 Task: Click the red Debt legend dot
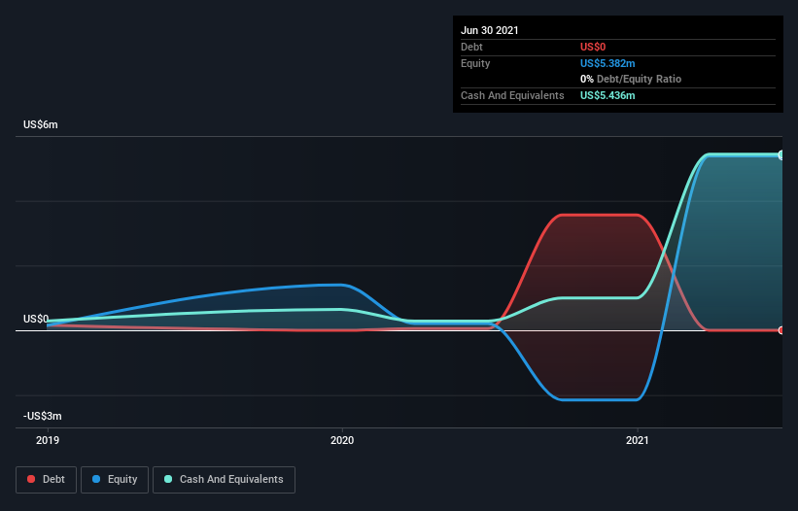click(31, 479)
